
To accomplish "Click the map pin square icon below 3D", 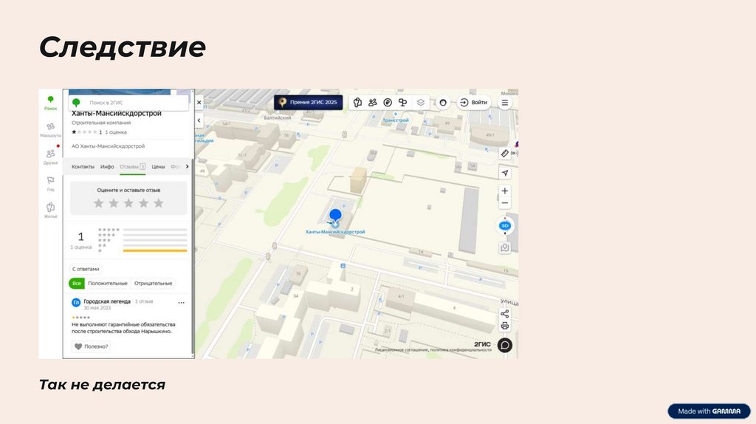I will [x=505, y=247].
